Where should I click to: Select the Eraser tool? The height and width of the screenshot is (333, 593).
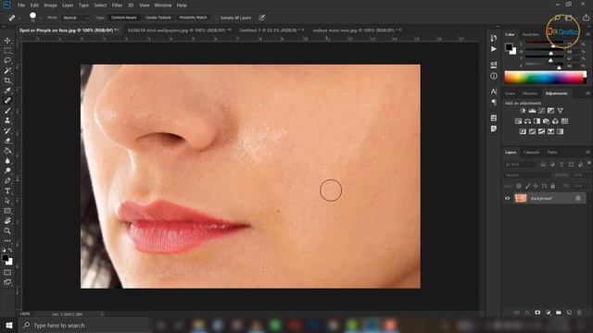[7, 141]
